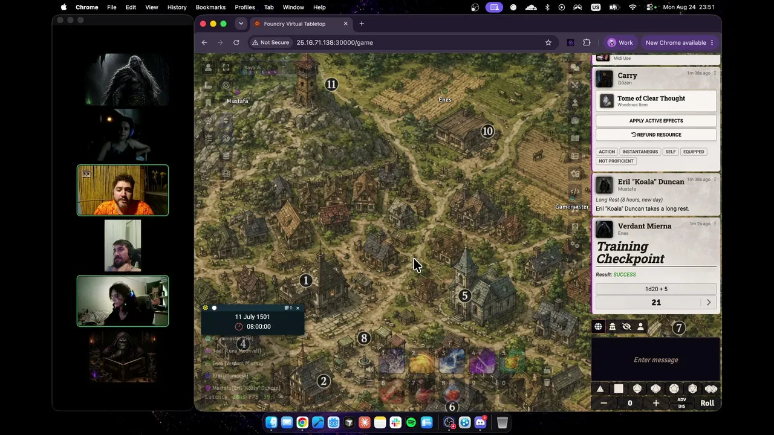Click the clock icon beside 08:00:00
The height and width of the screenshot is (435, 774).
239,327
